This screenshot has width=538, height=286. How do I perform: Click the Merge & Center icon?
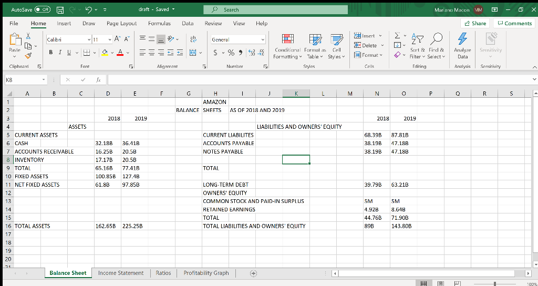pos(192,53)
